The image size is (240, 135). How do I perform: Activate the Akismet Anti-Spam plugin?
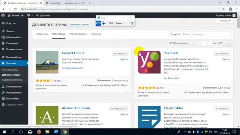click(118, 108)
